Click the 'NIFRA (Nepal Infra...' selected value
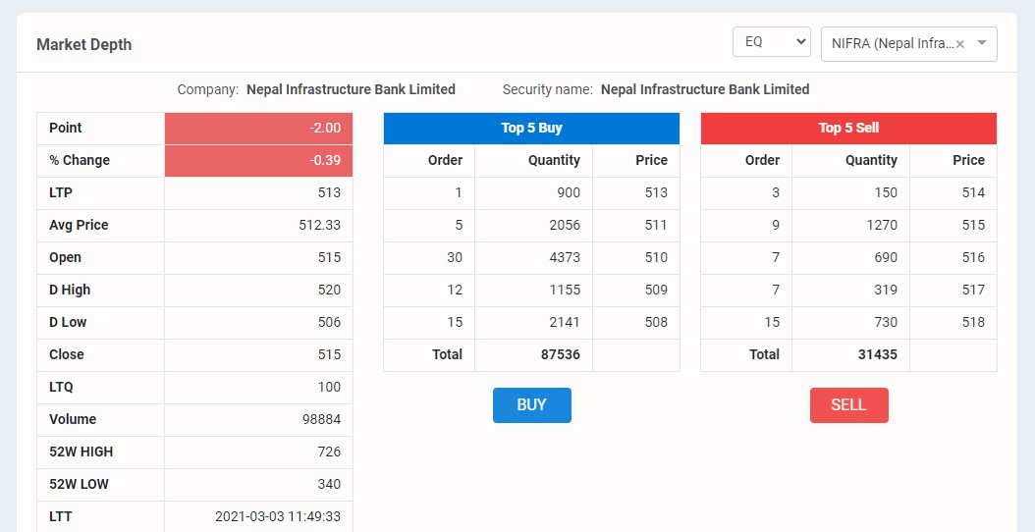This screenshot has width=1035, height=532. pos(893,43)
